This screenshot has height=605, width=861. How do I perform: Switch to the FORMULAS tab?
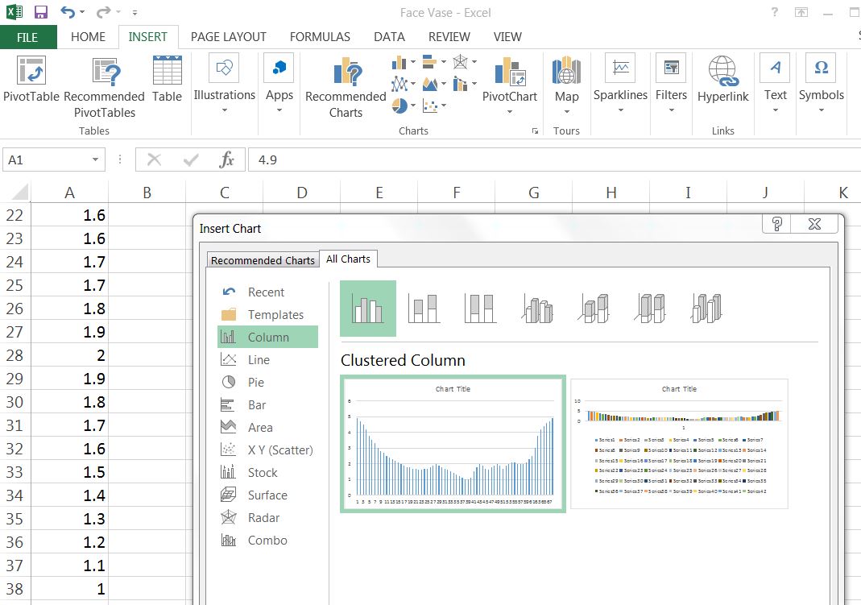320,37
